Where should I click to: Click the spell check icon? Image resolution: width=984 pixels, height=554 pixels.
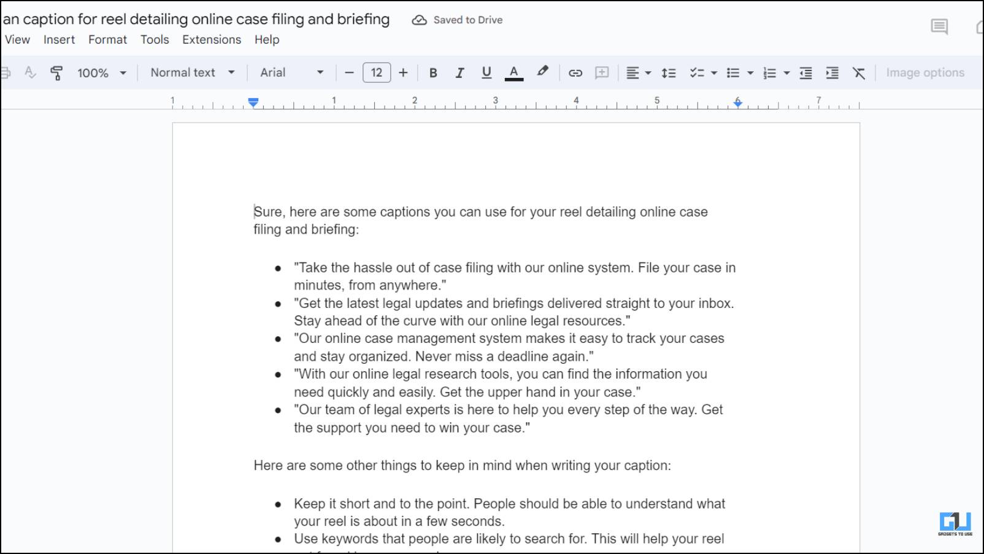[x=30, y=72]
